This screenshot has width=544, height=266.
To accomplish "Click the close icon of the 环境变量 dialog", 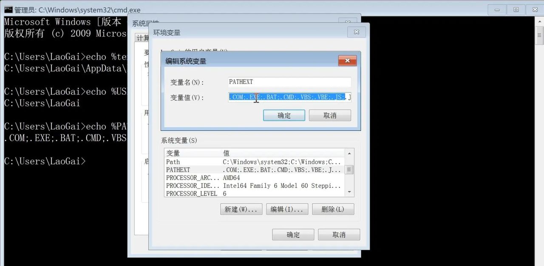I will [356, 32].
